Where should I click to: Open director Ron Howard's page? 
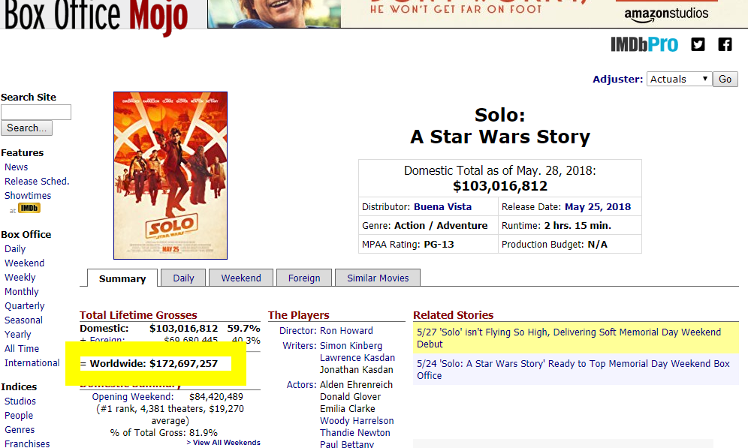[346, 331]
